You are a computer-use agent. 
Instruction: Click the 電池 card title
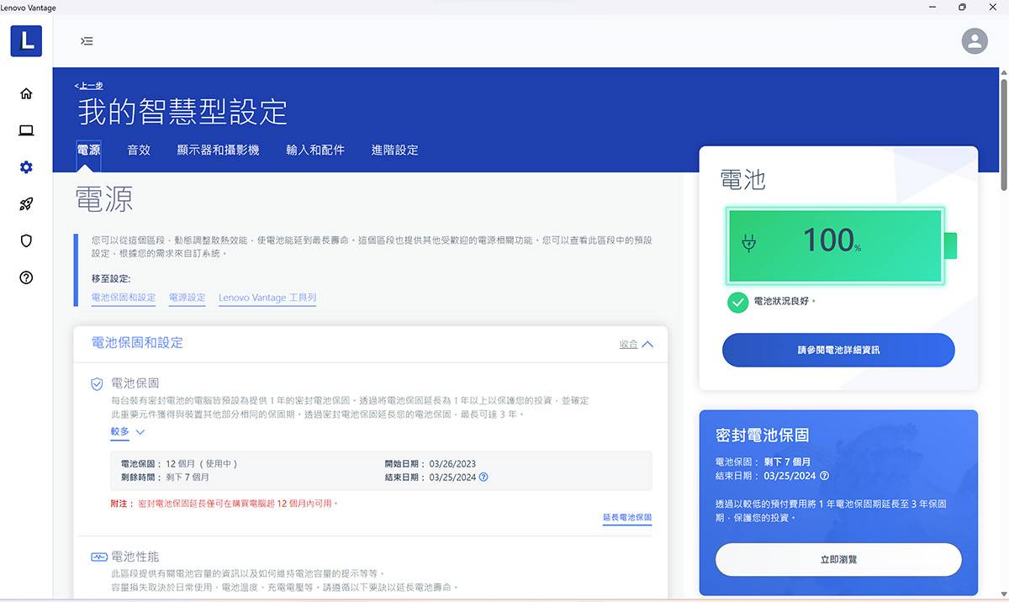[743, 179]
